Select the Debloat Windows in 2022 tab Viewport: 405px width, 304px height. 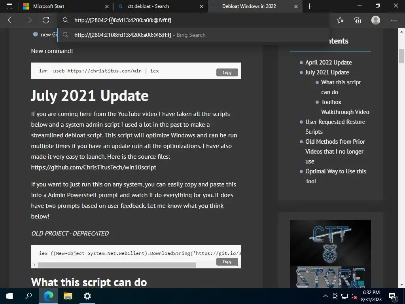click(255, 6)
